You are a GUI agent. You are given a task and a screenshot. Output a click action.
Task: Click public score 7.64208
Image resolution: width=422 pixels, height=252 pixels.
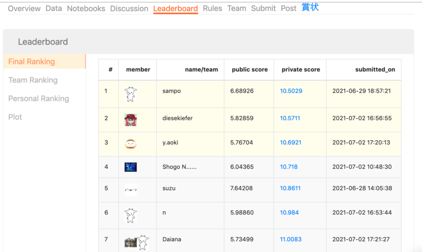(x=242, y=188)
